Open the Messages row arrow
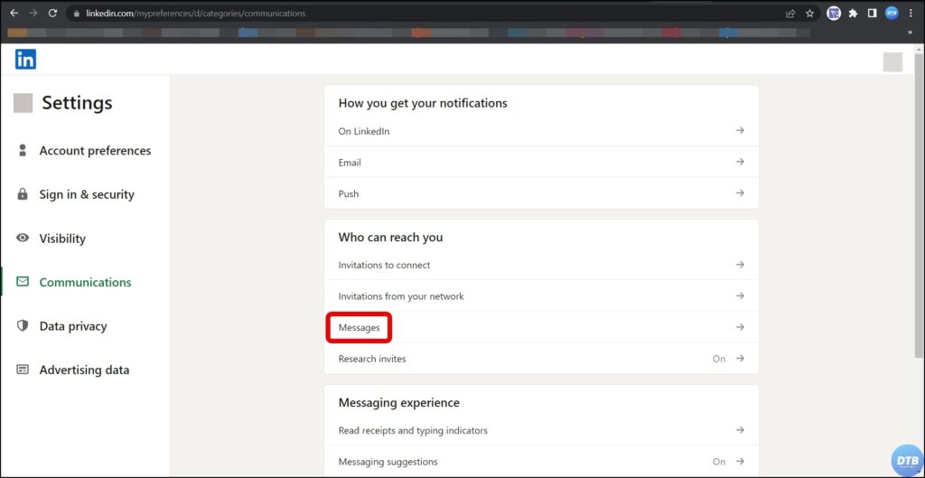The height and width of the screenshot is (478, 925). (740, 327)
